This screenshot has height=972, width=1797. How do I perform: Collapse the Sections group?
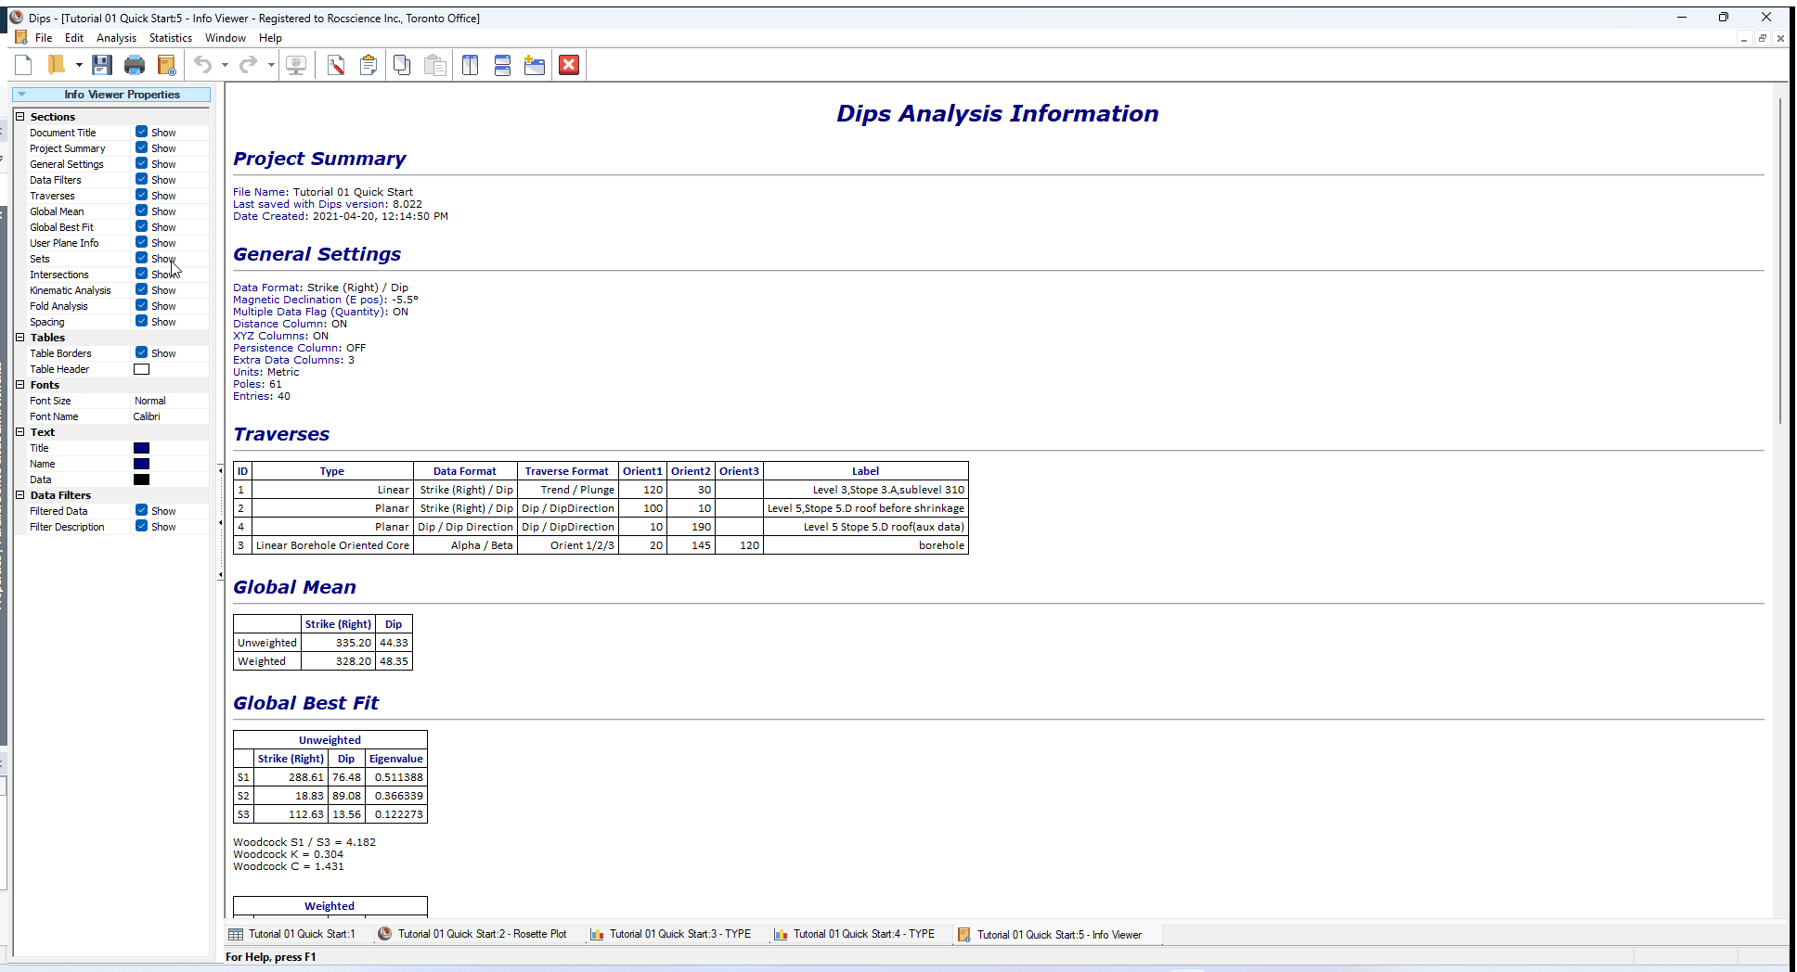tap(19, 116)
